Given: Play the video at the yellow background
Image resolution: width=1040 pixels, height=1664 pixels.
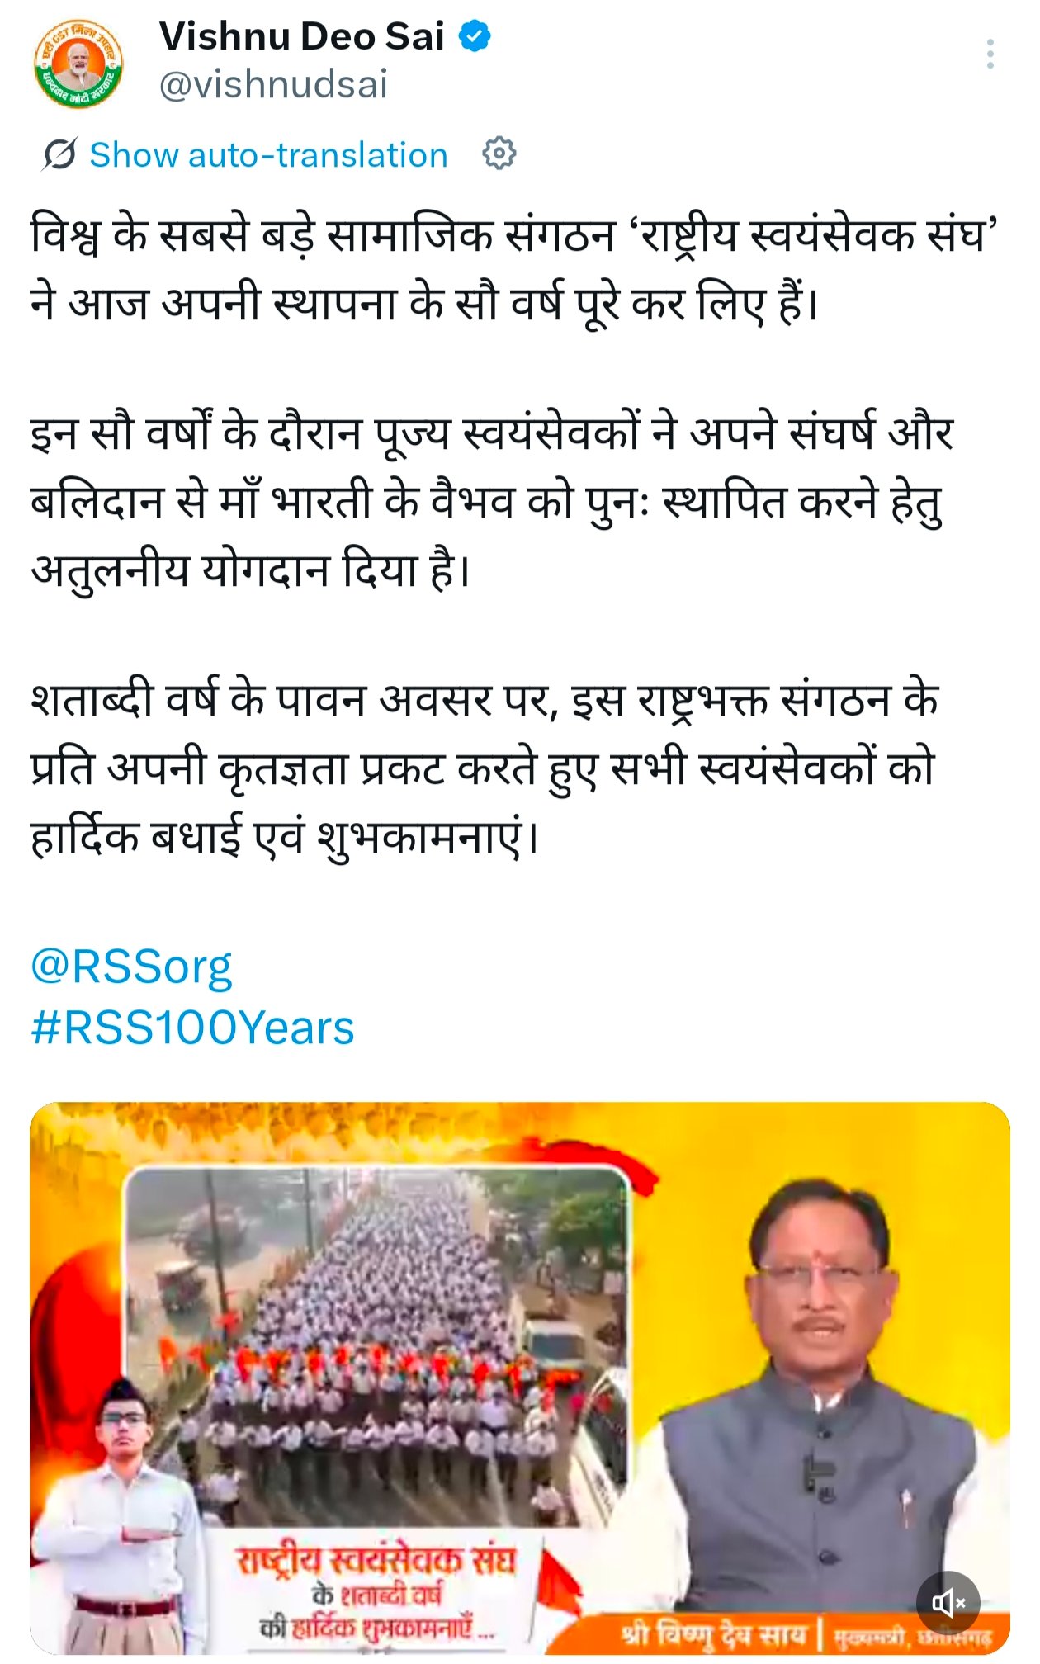Looking at the screenshot, I should pos(520,1378).
